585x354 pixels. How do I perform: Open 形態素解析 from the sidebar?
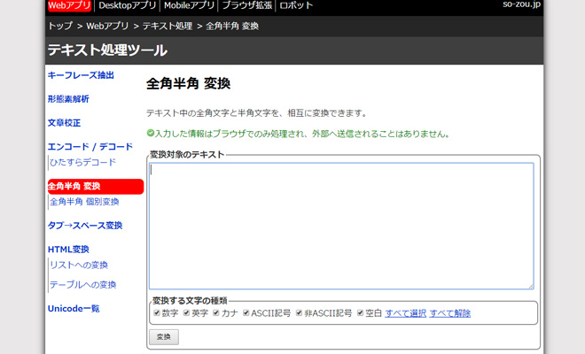[68, 99]
